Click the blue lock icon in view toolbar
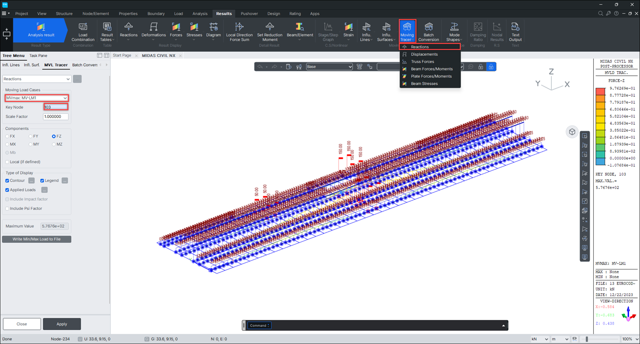The image size is (640, 344). 491,67
